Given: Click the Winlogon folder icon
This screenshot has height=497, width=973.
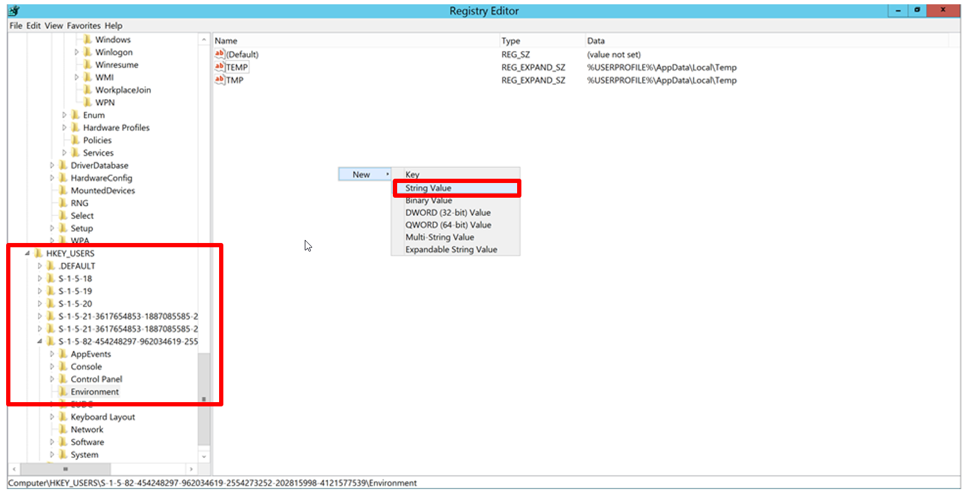Looking at the screenshot, I should click(88, 52).
